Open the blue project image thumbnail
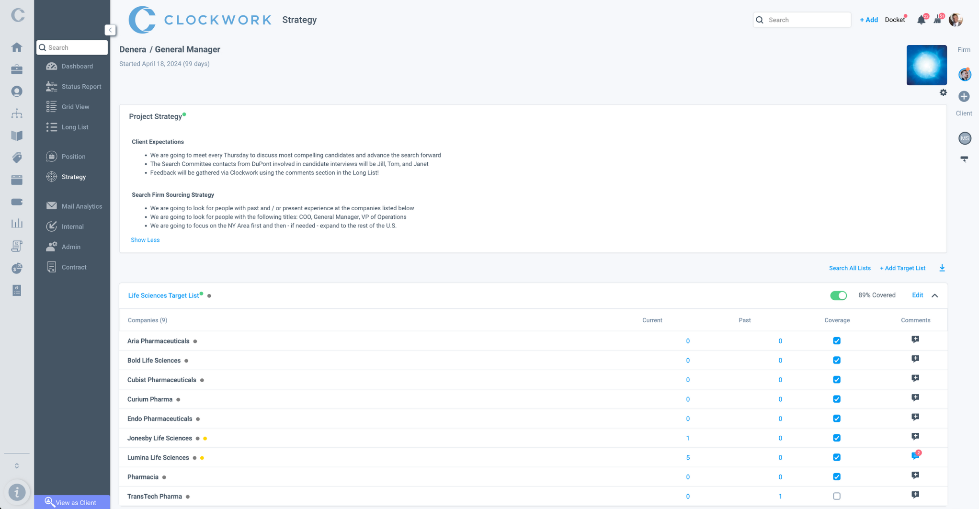 pyautogui.click(x=926, y=65)
